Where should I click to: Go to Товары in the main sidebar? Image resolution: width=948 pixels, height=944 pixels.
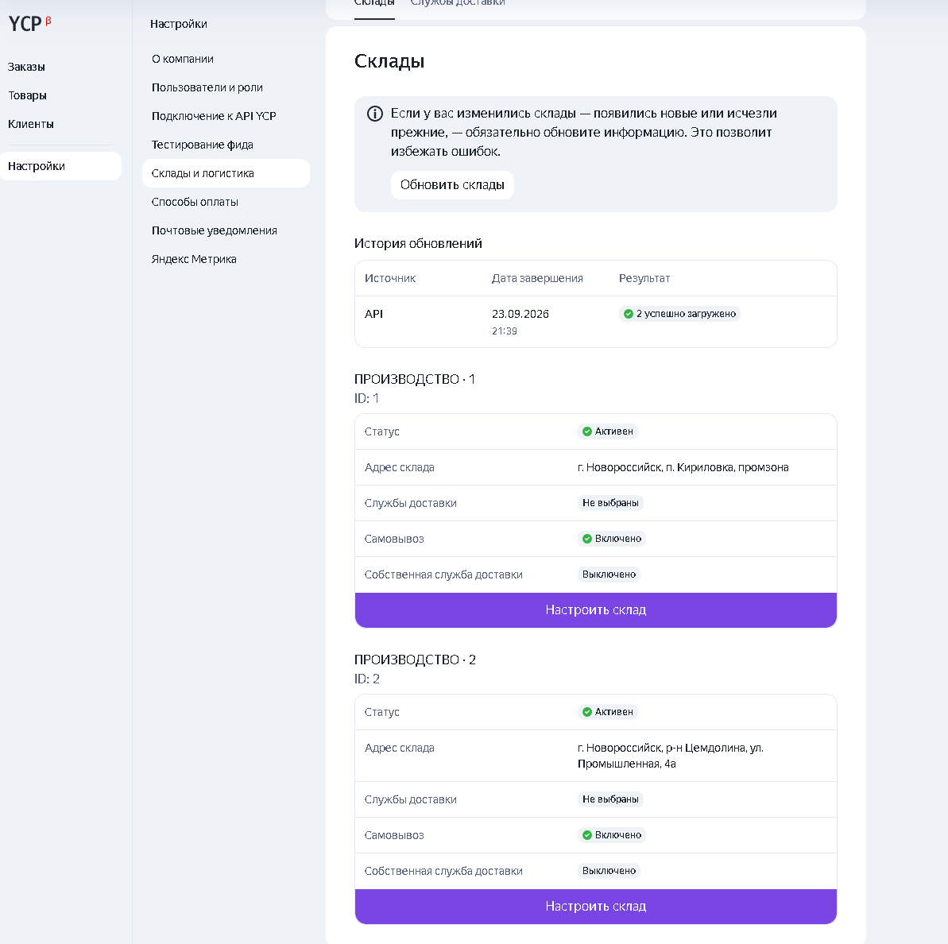click(x=27, y=95)
